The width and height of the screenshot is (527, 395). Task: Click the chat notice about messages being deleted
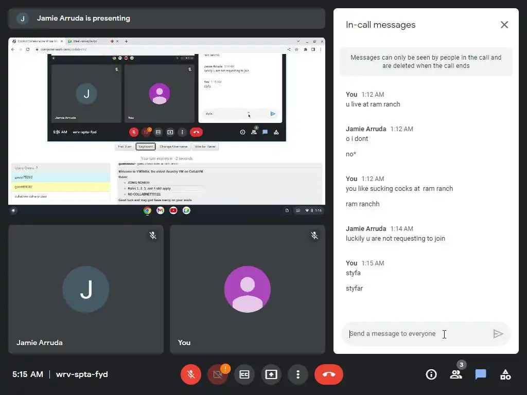426,62
